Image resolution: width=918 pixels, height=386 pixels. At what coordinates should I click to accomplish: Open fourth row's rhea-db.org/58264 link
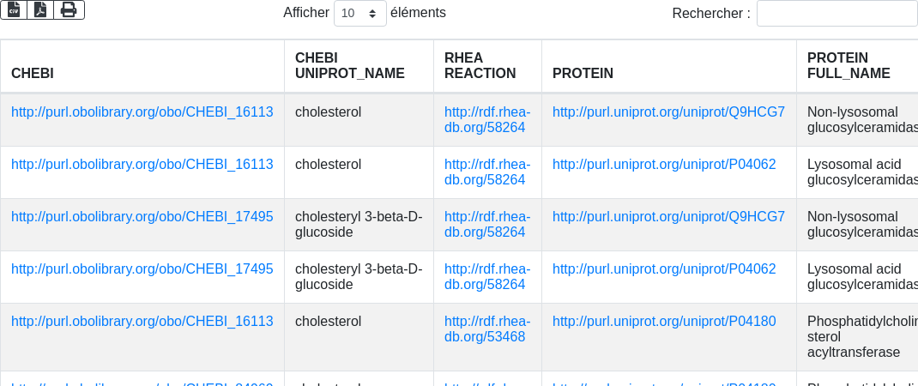[486, 276]
